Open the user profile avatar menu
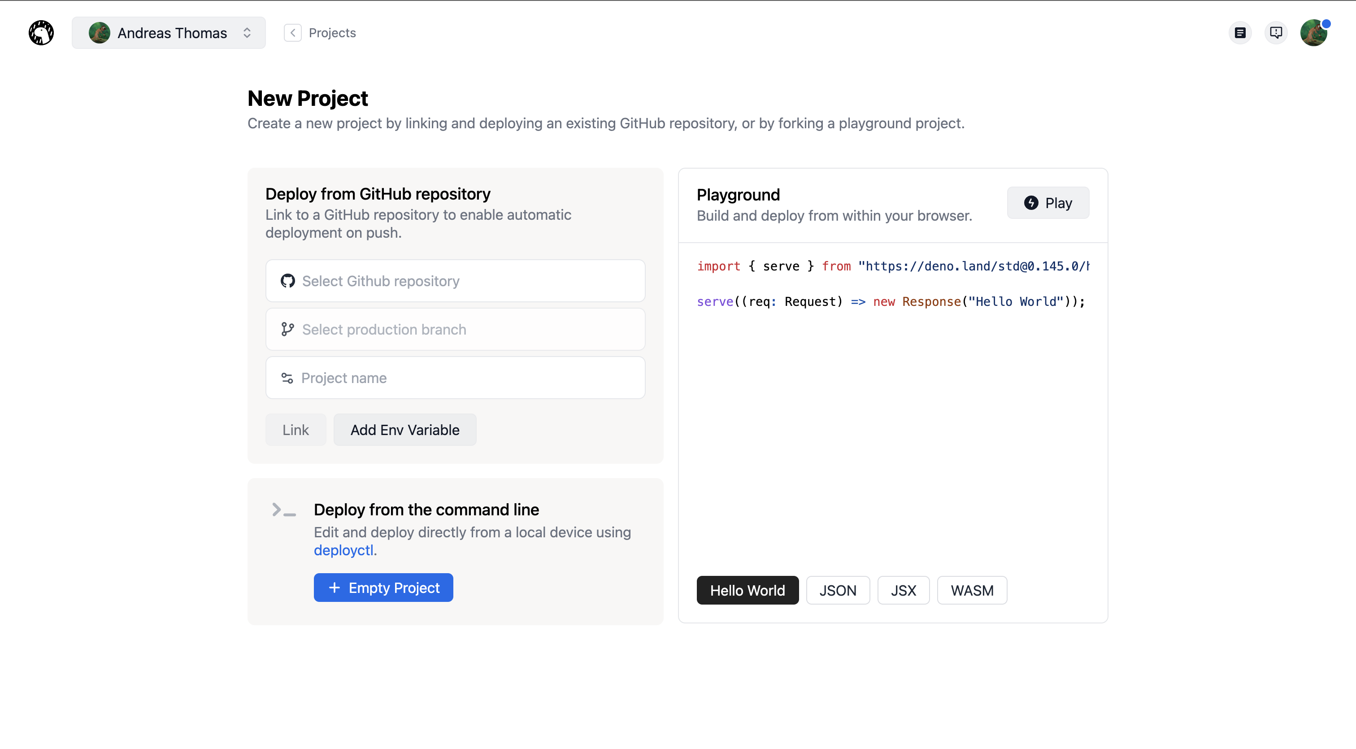 click(1313, 33)
